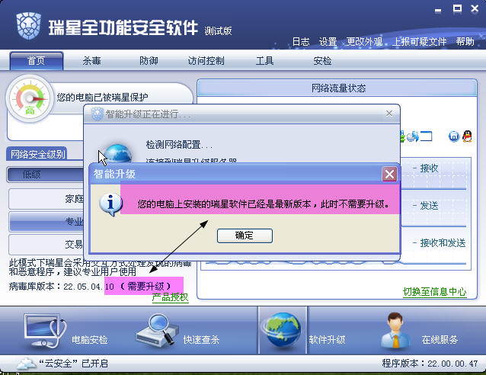Click the 网络流量状态 panel header
This screenshot has height=375, width=486.
[x=337, y=88]
